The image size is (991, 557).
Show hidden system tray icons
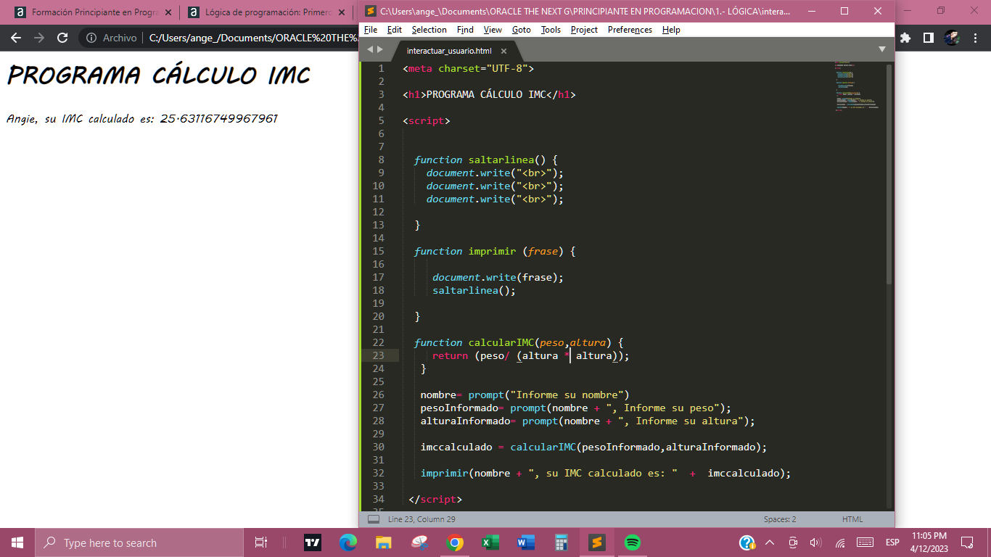click(770, 542)
